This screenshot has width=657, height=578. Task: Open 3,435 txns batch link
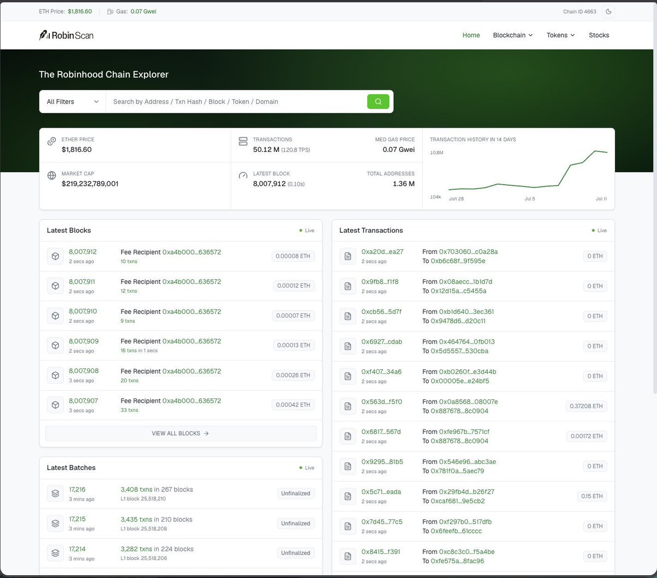[x=136, y=519]
